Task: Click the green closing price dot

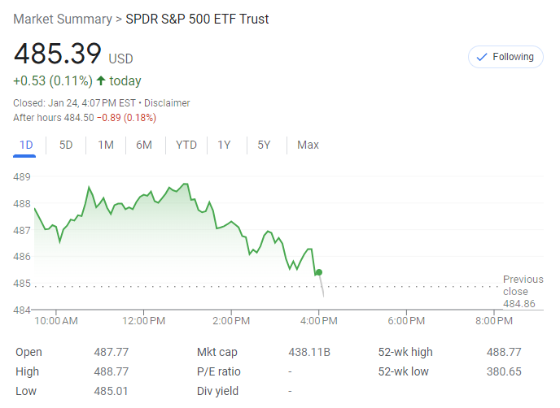Action: (x=318, y=272)
